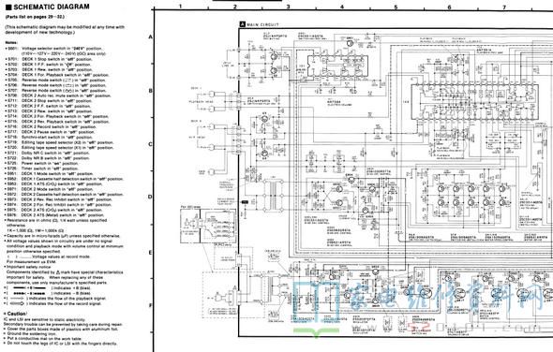The image size is (553, 352).
Task: Click row letter A on left ruler
Action: 151,37
